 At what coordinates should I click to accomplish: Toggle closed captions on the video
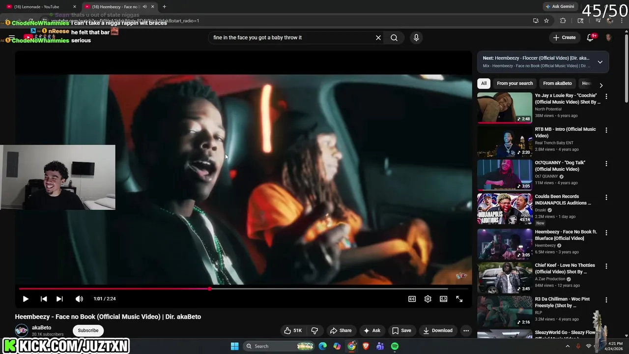tap(412, 299)
